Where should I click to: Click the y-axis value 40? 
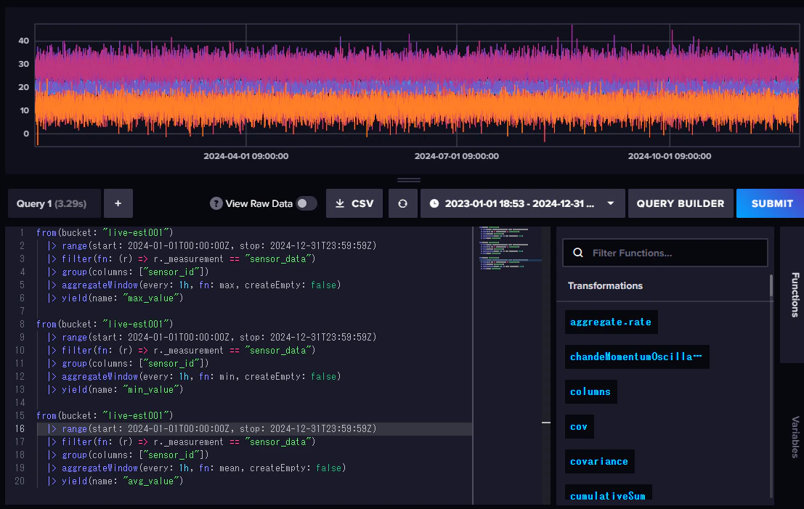point(23,41)
